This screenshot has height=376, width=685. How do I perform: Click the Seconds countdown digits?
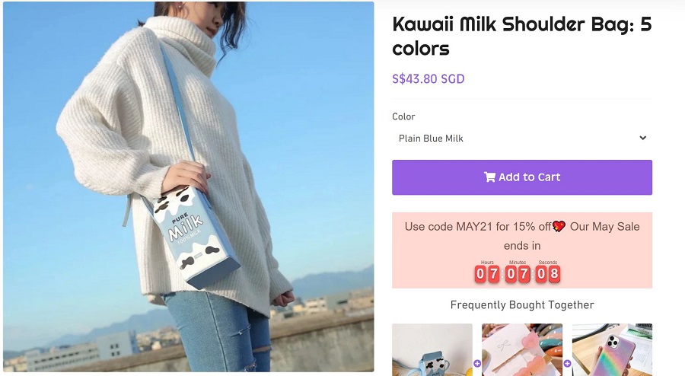[548, 274]
